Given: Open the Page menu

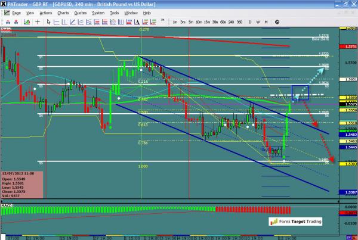Looking at the screenshot, I should pyautogui.click(x=16, y=13).
